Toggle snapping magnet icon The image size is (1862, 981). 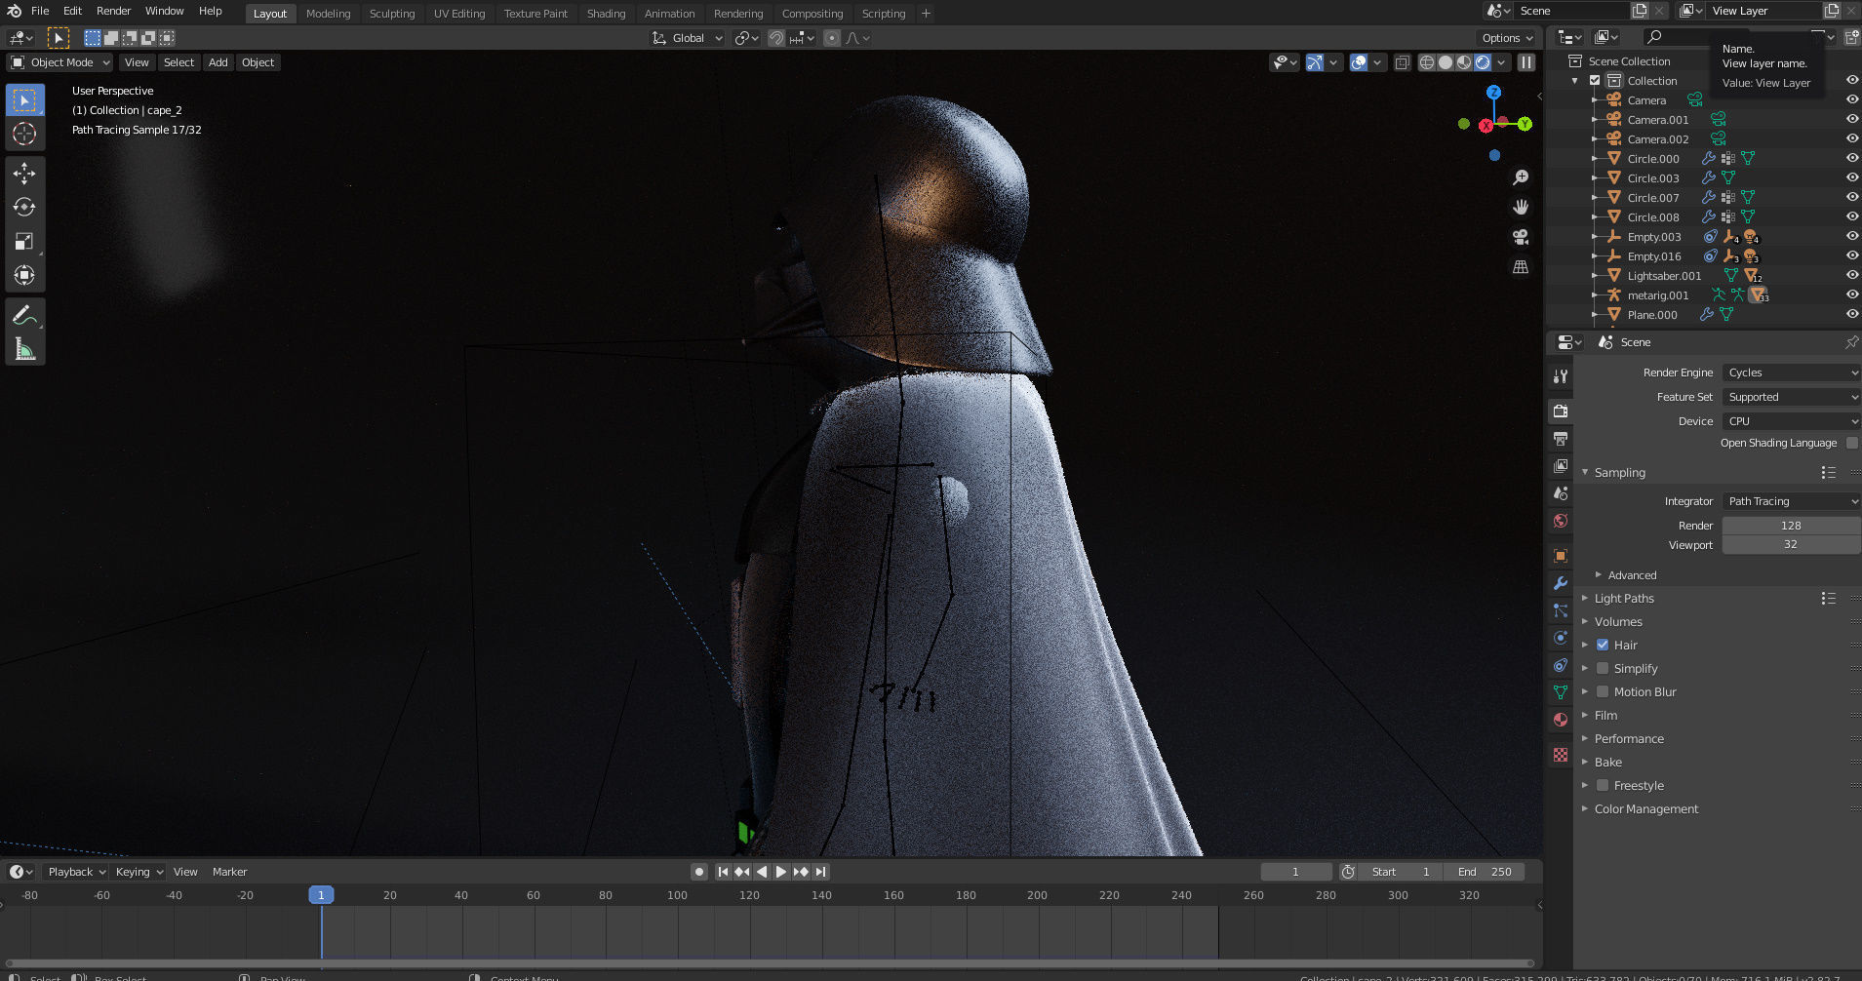(775, 38)
